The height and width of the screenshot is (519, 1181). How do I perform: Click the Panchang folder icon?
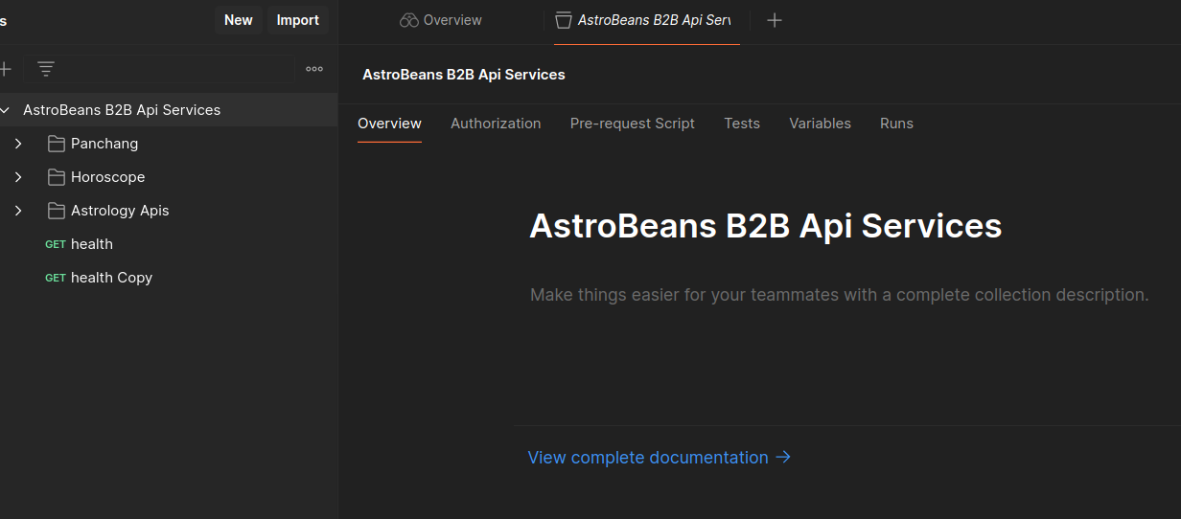pyautogui.click(x=57, y=144)
